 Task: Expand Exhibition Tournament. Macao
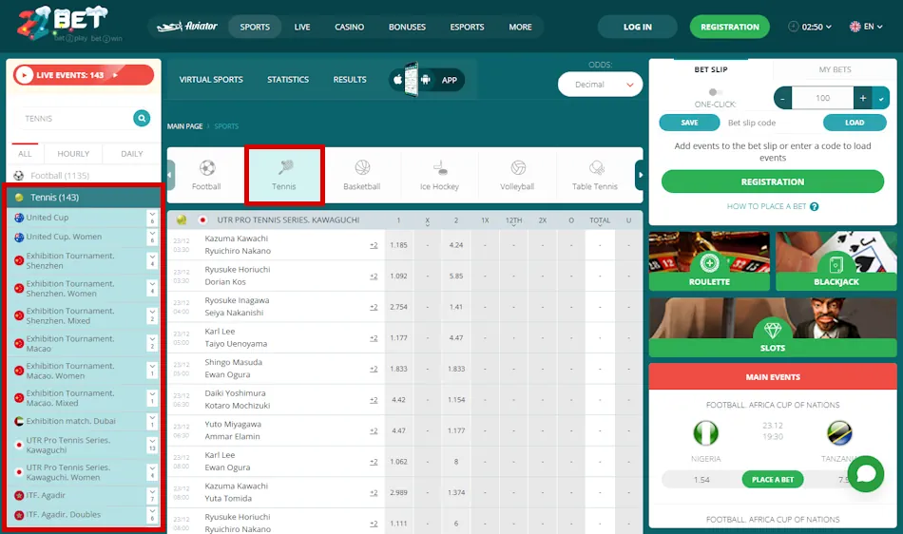click(152, 343)
